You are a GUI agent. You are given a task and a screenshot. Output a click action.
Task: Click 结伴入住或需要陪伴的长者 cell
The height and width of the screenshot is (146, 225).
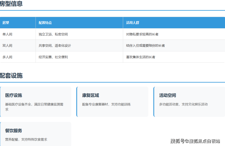(145, 46)
